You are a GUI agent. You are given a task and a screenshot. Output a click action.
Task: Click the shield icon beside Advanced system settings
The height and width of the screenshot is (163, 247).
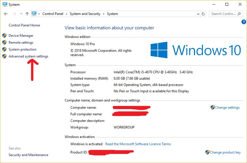[x=4, y=56]
